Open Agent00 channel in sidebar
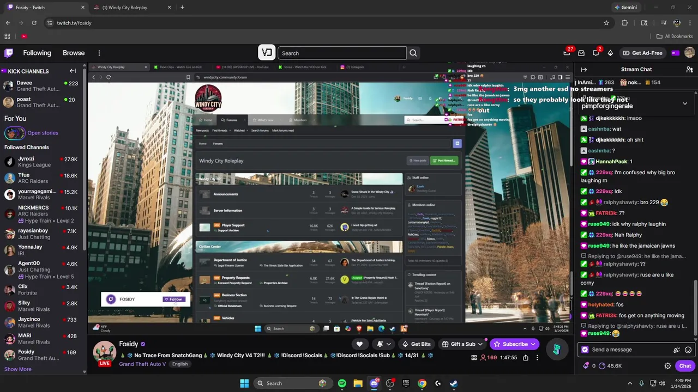The image size is (698, 392). [x=41, y=266]
